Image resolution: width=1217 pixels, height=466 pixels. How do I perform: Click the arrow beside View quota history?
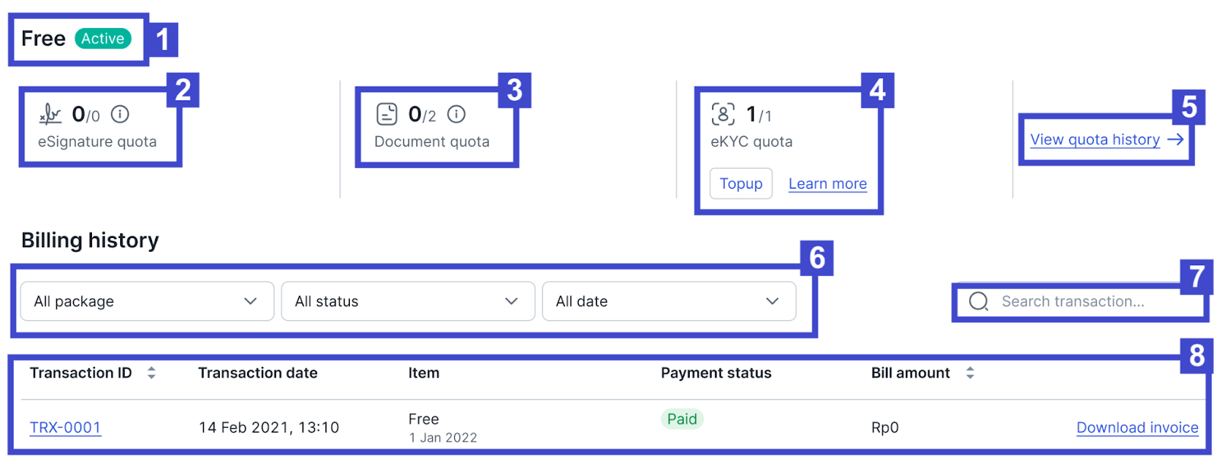1175,139
